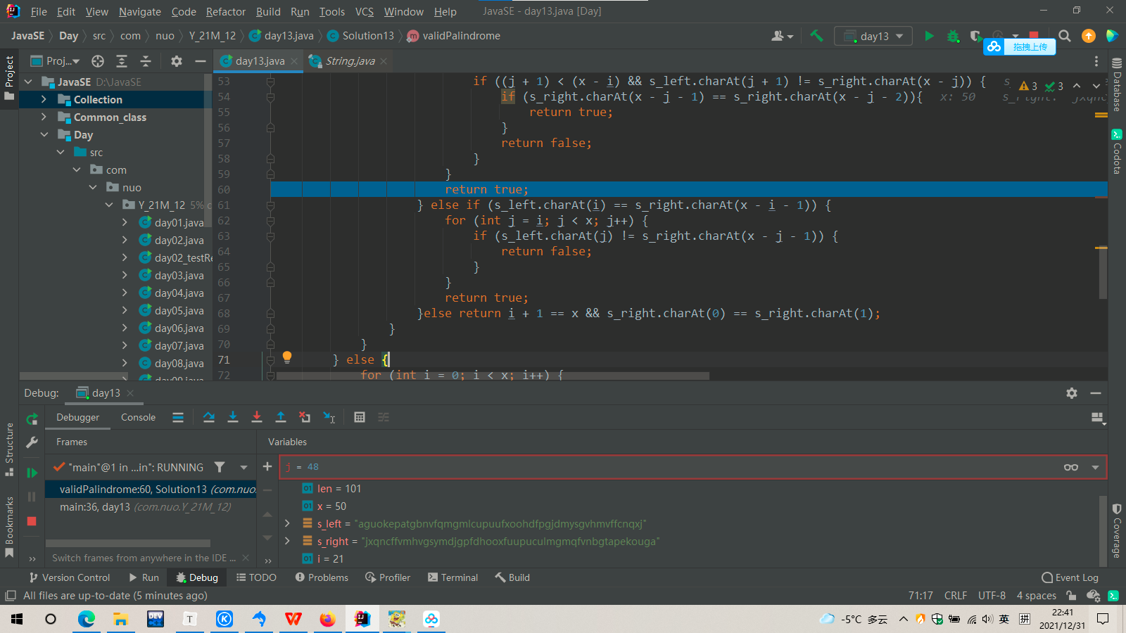1126x633 pixels.
Task: Open Debug panel gear settings
Action: (x=1072, y=393)
